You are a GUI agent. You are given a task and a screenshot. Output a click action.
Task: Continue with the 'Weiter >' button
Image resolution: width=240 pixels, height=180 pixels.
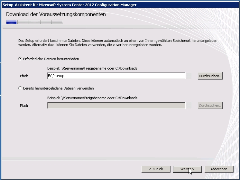[x=188, y=169]
